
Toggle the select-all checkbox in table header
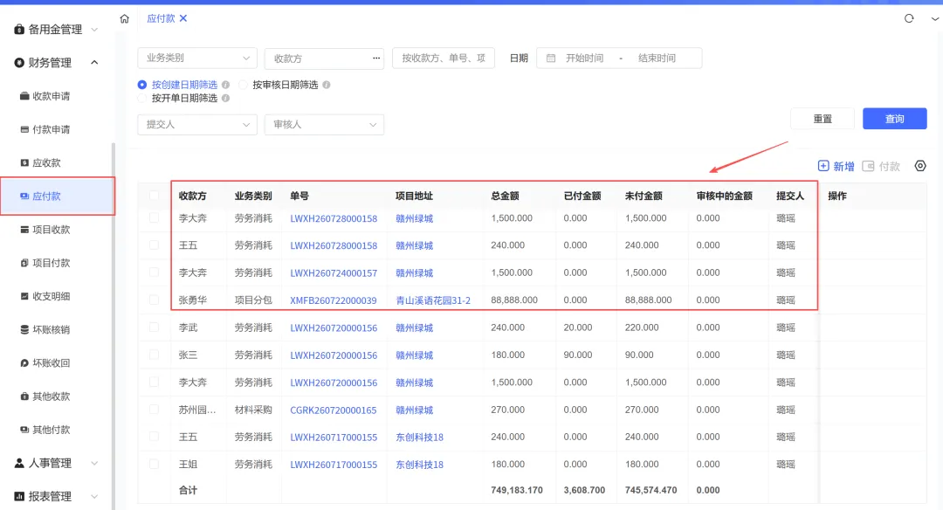154,196
